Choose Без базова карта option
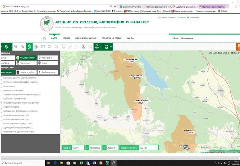 48,72
